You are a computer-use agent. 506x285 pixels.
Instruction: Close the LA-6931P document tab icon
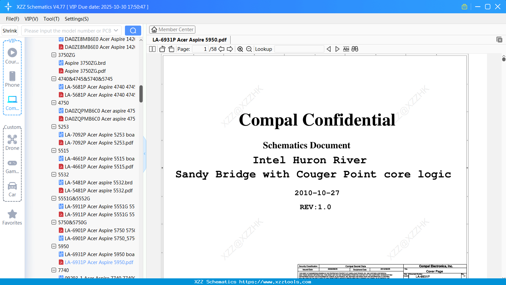pyautogui.click(x=499, y=40)
